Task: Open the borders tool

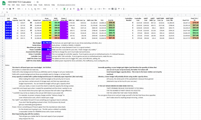Action: [81, 9]
